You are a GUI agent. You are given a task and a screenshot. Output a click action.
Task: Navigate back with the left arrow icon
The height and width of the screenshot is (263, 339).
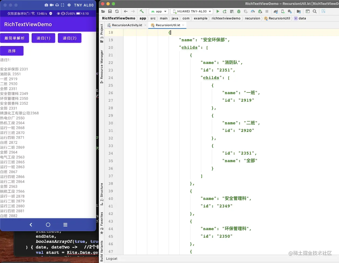[x=126, y=11]
